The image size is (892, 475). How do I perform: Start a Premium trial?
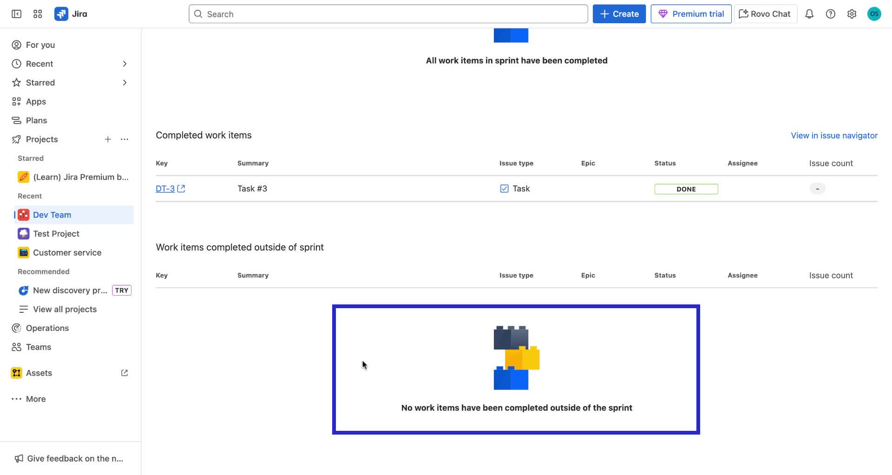(691, 13)
